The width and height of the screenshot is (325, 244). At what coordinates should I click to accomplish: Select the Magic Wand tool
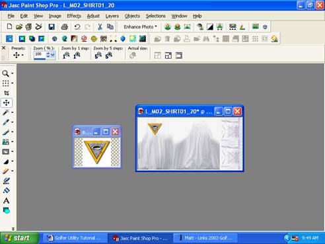point(6,112)
